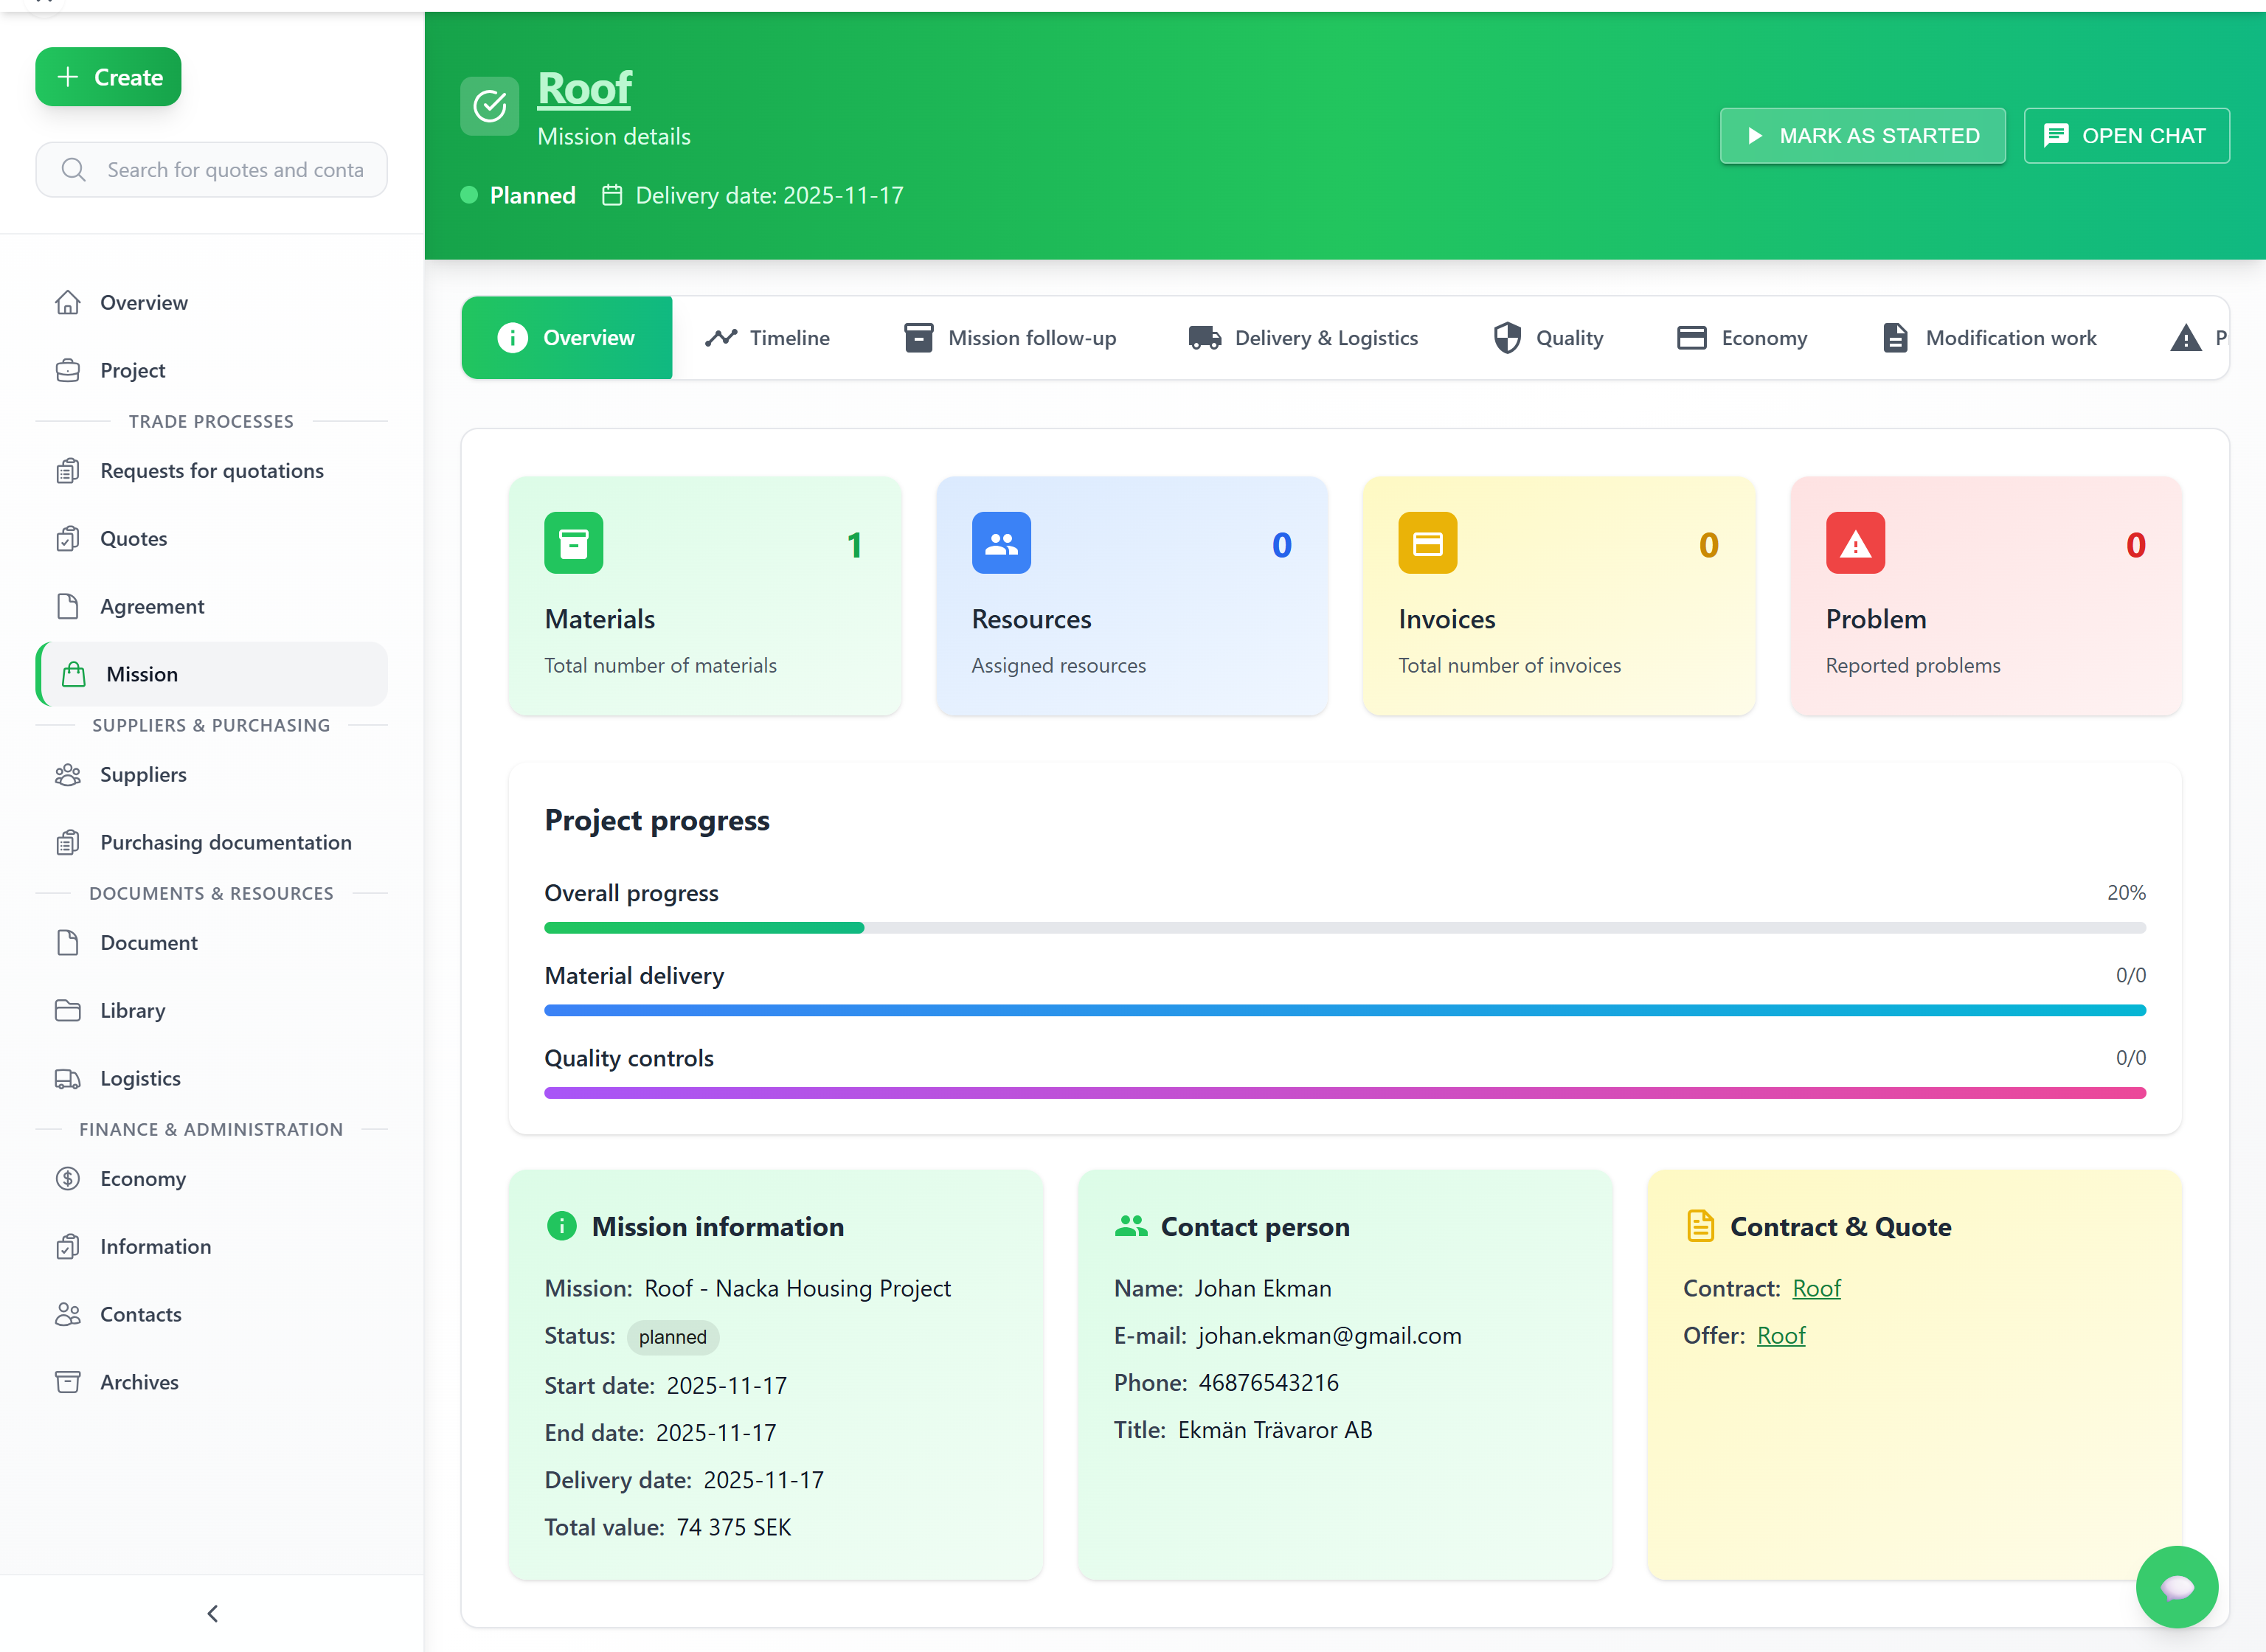Click the Materials card archive icon
The image size is (2266, 1652).
point(573,543)
